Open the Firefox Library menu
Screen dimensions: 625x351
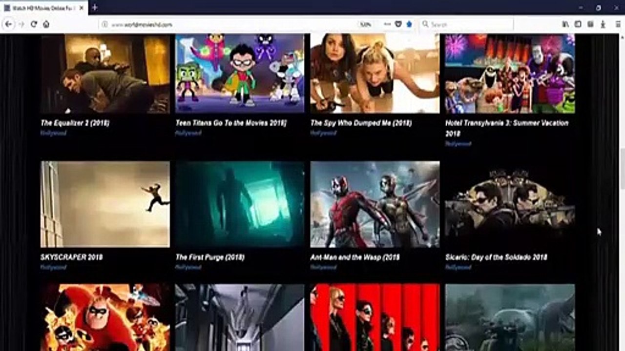coord(565,24)
